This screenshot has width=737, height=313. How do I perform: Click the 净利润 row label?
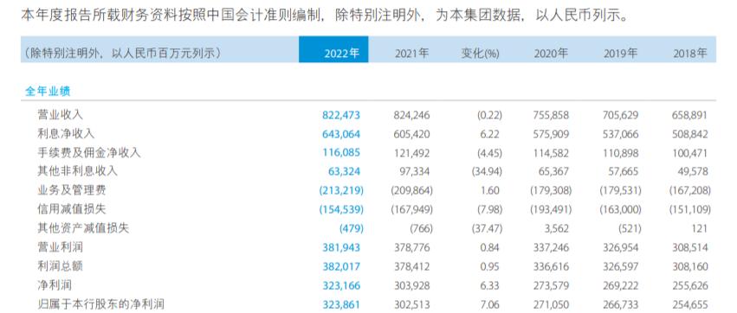[55, 285]
